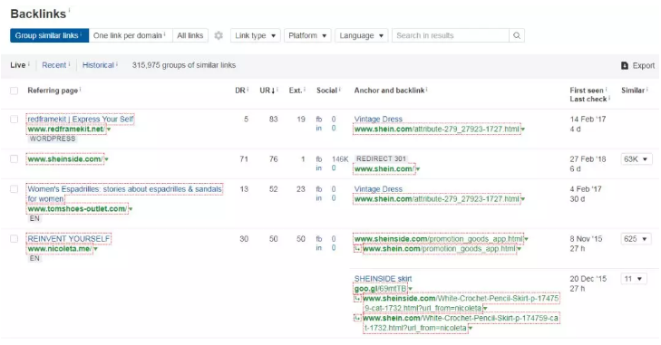This screenshot has width=661, height=345.
Task: Click the Export file icon
Action: coord(625,65)
